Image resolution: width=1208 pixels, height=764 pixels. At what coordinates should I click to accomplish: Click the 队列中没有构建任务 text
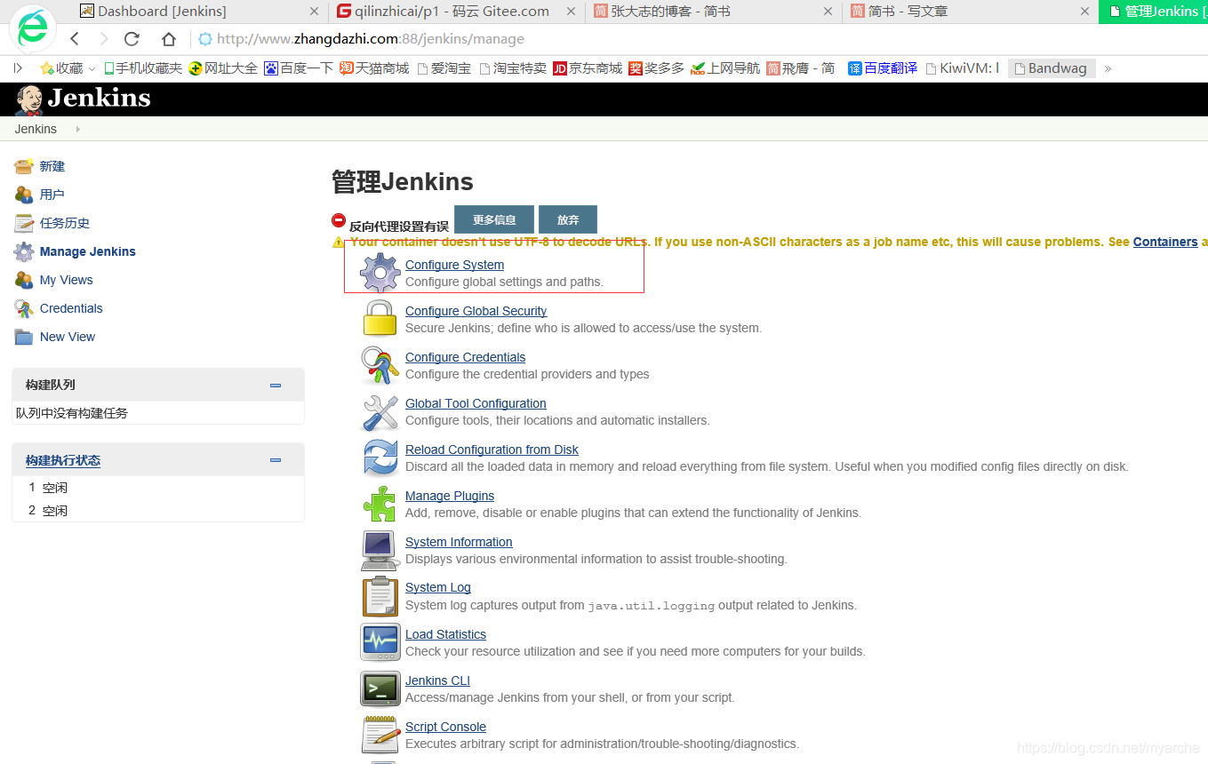click(72, 413)
